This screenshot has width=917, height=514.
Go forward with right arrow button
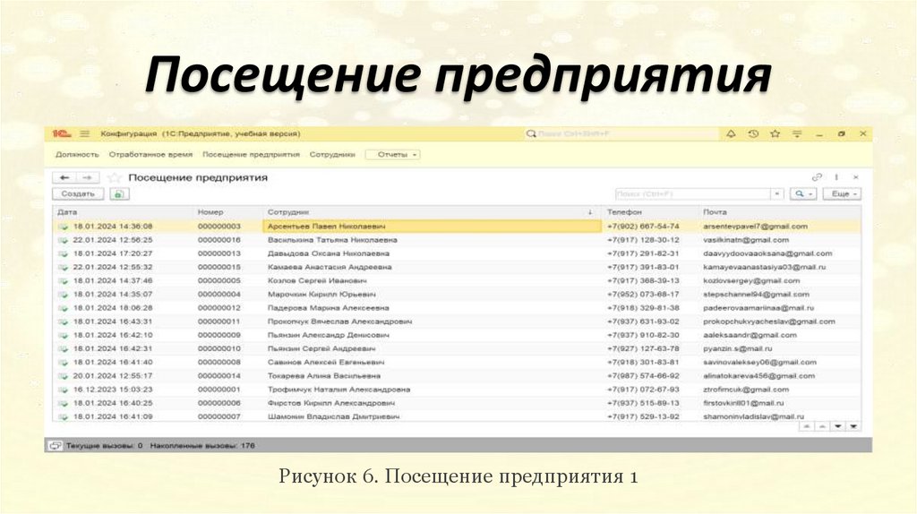click(87, 177)
